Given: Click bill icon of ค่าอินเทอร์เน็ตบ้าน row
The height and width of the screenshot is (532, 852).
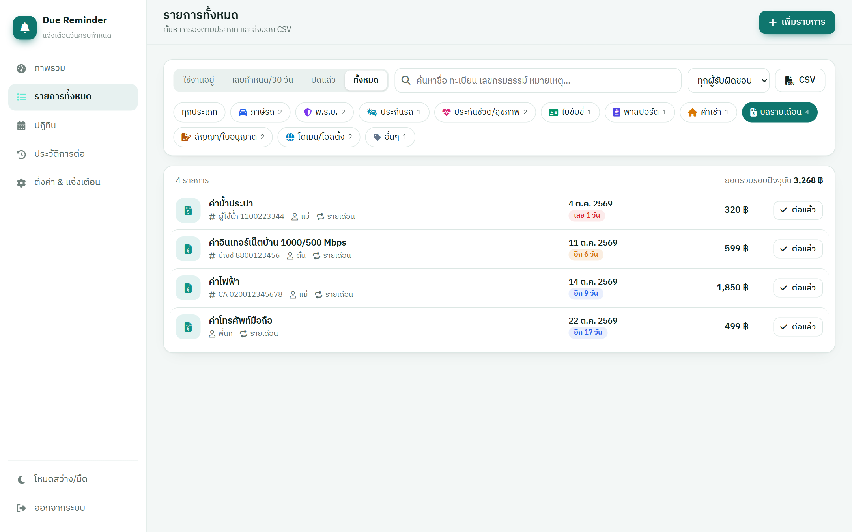Looking at the screenshot, I should (x=188, y=249).
